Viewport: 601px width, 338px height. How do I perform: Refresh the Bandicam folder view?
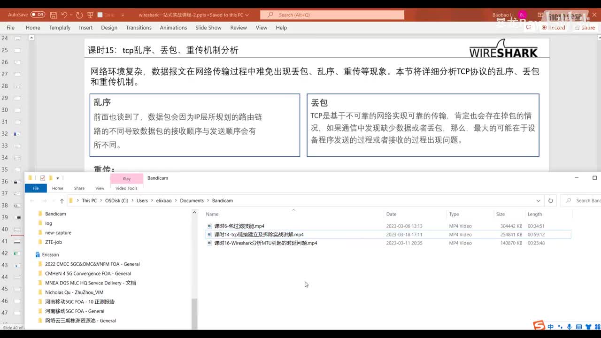click(x=551, y=201)
